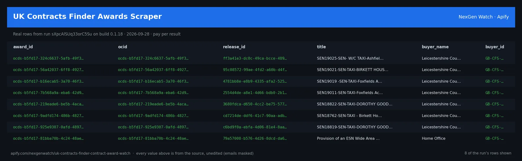Select ocid column cell ocds-b5fd17-9adfd174-486b-4827…
Screen dimensions: 522x161
153,116
